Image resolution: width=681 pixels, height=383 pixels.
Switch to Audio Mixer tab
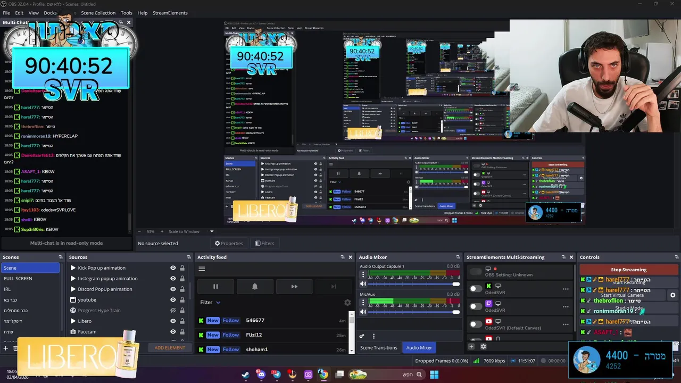(419, 347)
